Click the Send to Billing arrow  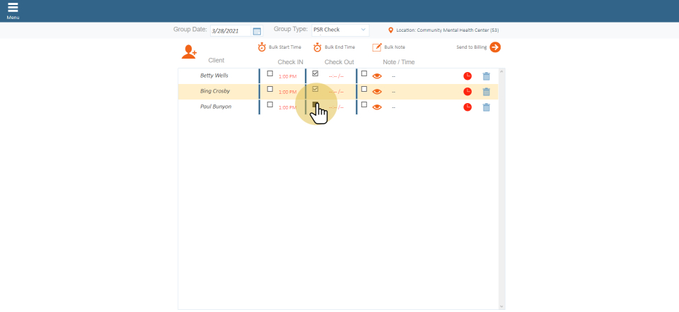pos(495,47)
